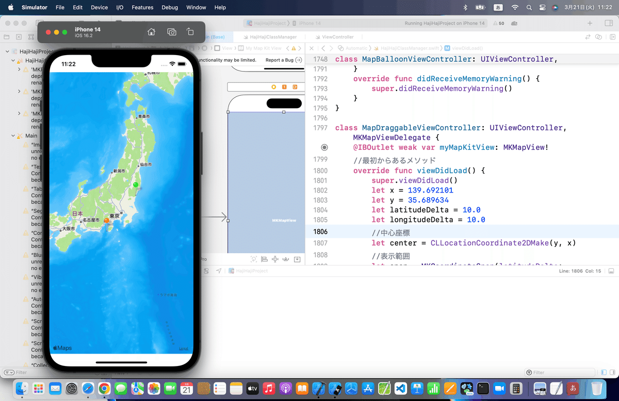Go forward in assistant editor history
This screenshot has height=401, width=619.
coord(331,48)
